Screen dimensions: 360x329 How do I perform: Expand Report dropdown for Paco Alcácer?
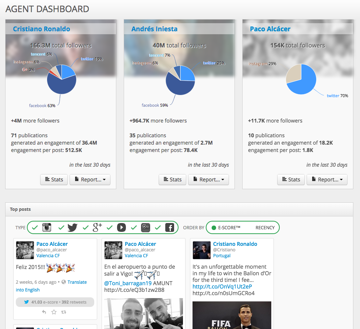coord(327,180)
